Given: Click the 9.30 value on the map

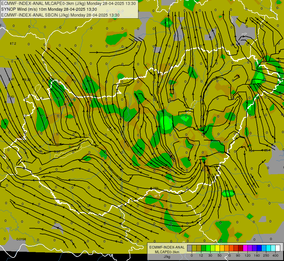Looking at the screenshot, I should pyautogui.click(x=27, y=80).
